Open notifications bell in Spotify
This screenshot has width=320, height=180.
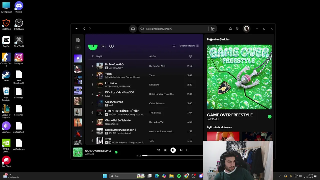tap(230, 29)
